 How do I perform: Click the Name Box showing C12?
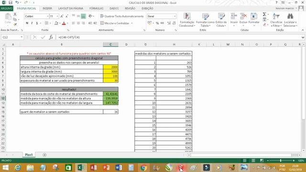12,37
